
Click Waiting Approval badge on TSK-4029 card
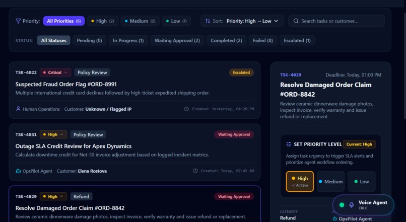click(x=234, y=197)
